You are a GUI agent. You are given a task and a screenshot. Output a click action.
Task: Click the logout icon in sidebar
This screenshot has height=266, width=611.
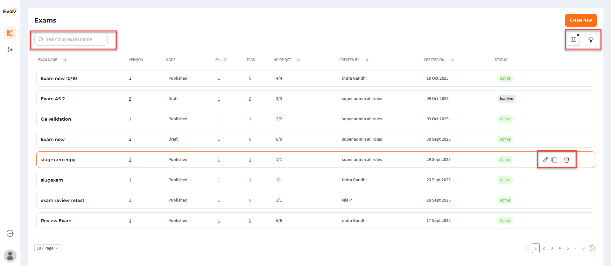(10, 233)
